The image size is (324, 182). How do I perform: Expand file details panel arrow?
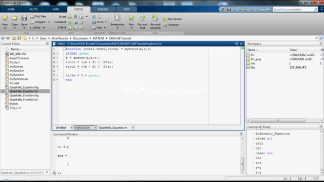47,172
